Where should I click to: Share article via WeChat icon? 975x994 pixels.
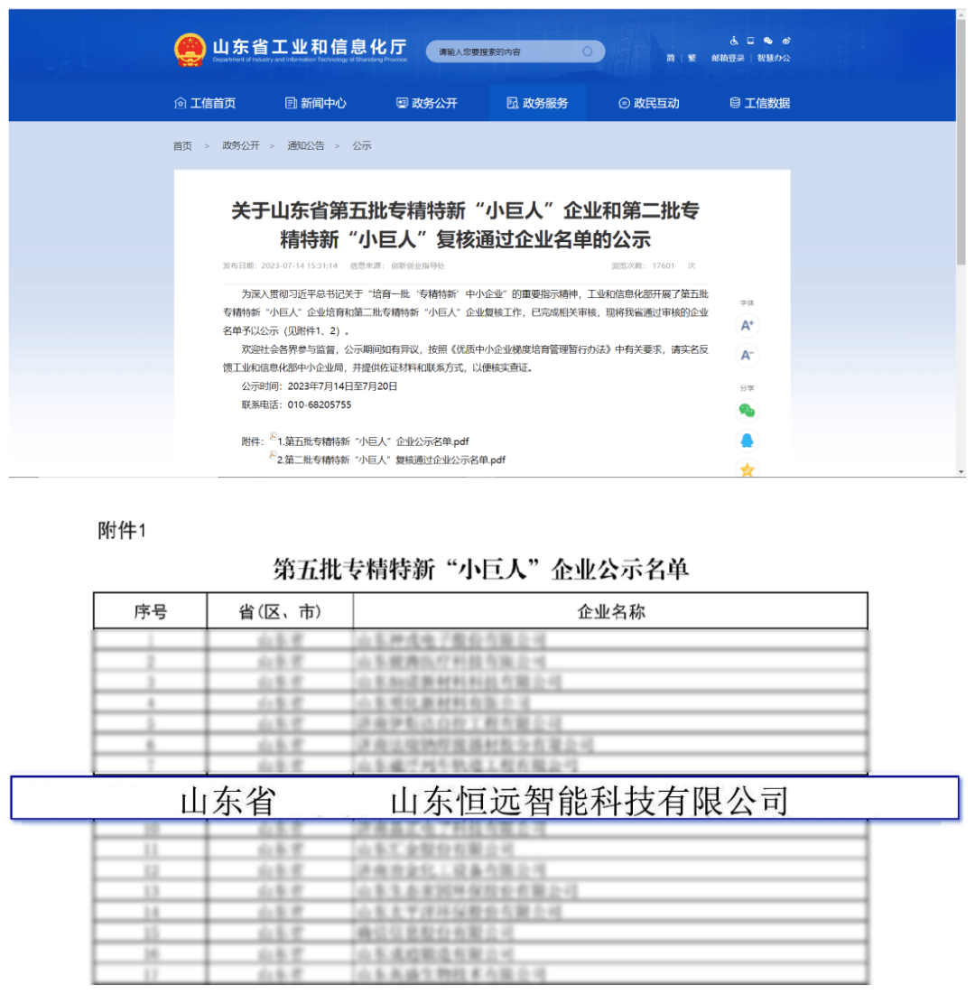click(747, 411)
